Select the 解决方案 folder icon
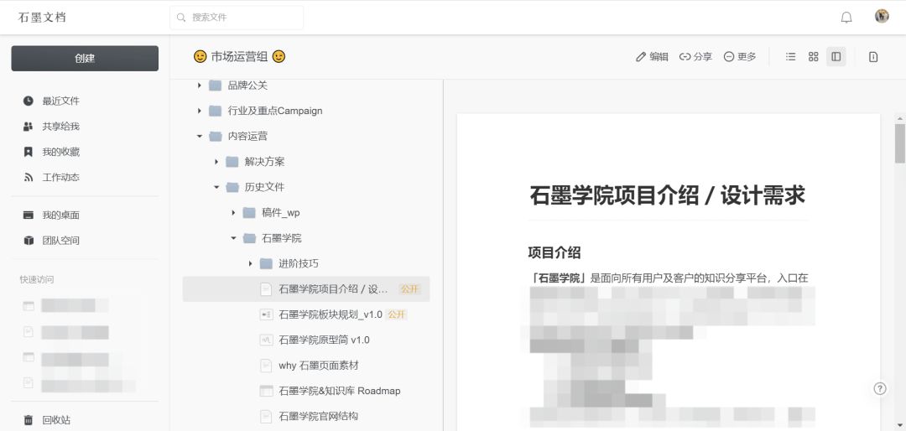This screenshot has width=906, height=431. tap(232, 162)
